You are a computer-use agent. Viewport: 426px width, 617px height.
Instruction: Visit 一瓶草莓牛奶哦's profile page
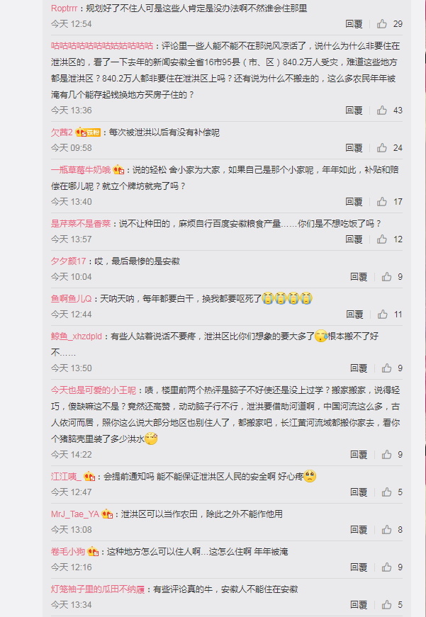81,170
